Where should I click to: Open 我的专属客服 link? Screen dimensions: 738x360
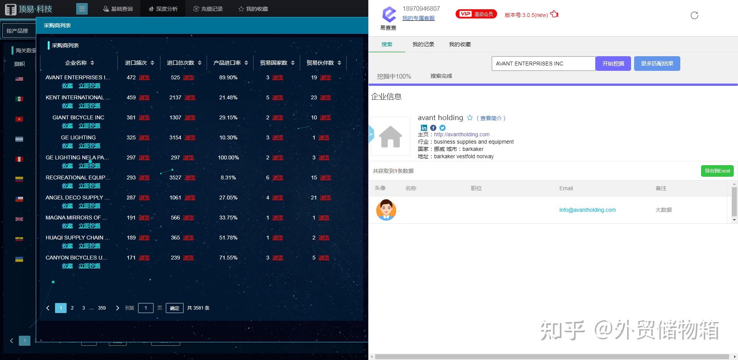(x=418, y=18)
